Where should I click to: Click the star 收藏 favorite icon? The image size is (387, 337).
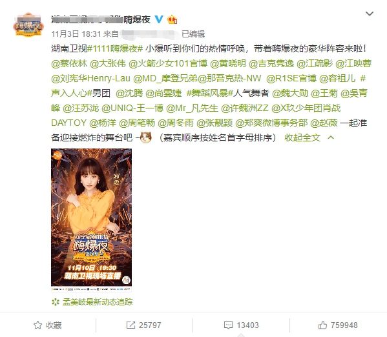37,325
